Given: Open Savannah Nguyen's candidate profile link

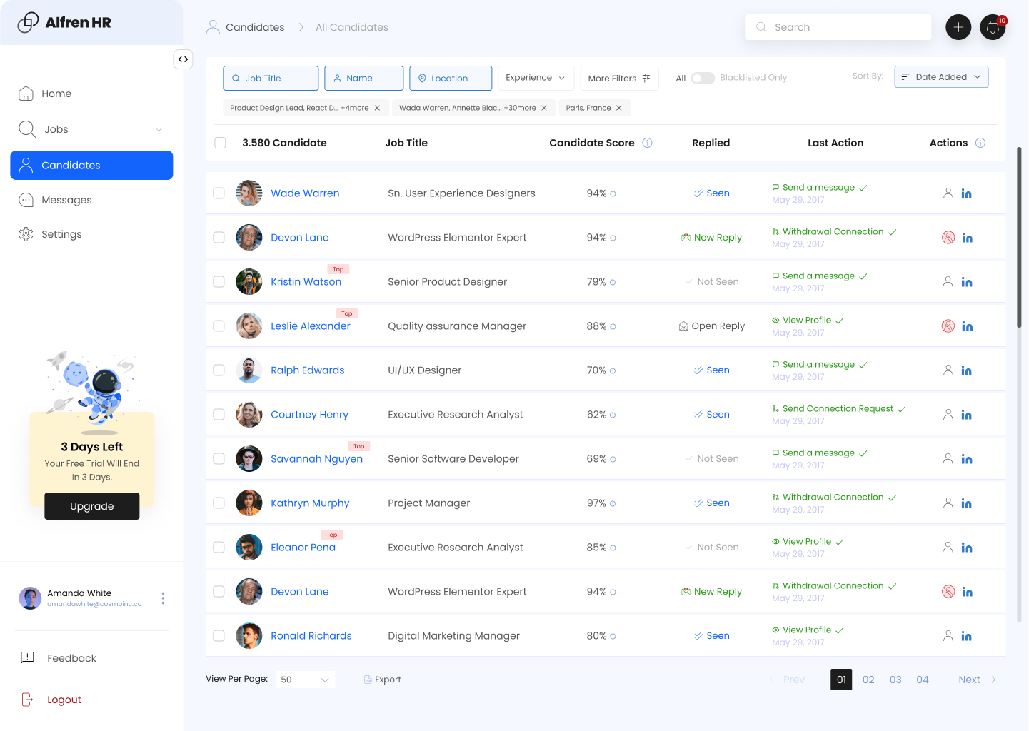Looking at the screenshot, I should 316,459.
